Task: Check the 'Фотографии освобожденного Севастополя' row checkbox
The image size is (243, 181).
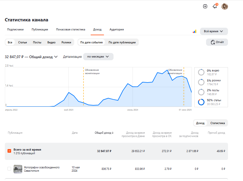Action: click(9, 169)
